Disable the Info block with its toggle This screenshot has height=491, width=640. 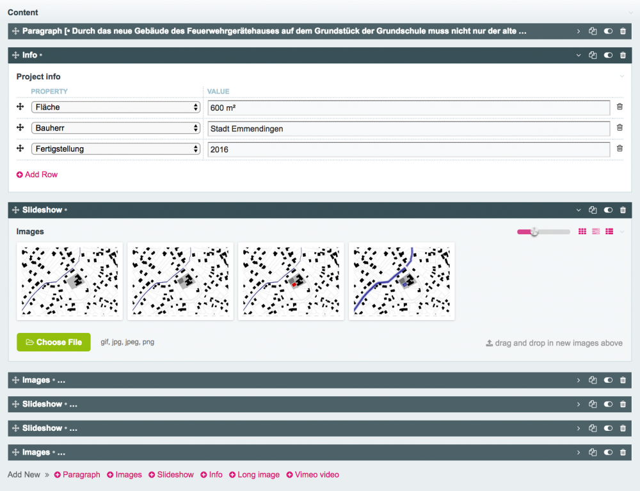coord(608,55)
